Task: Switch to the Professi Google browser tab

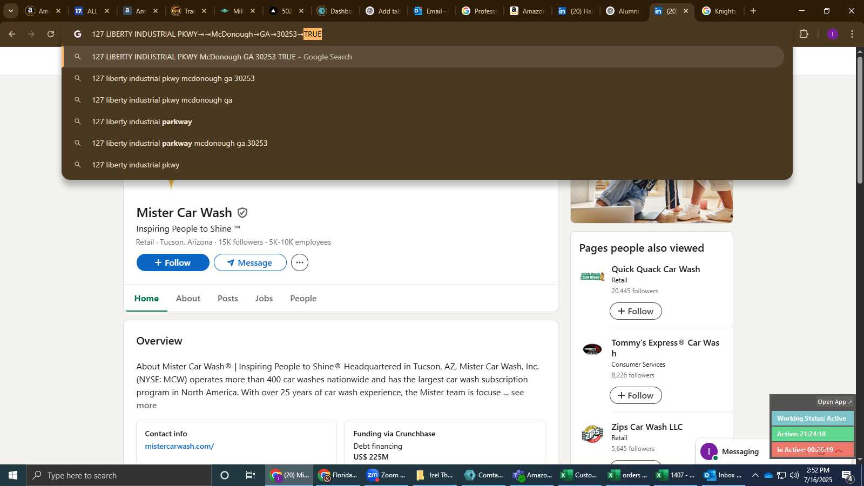Action: point(480,11)
